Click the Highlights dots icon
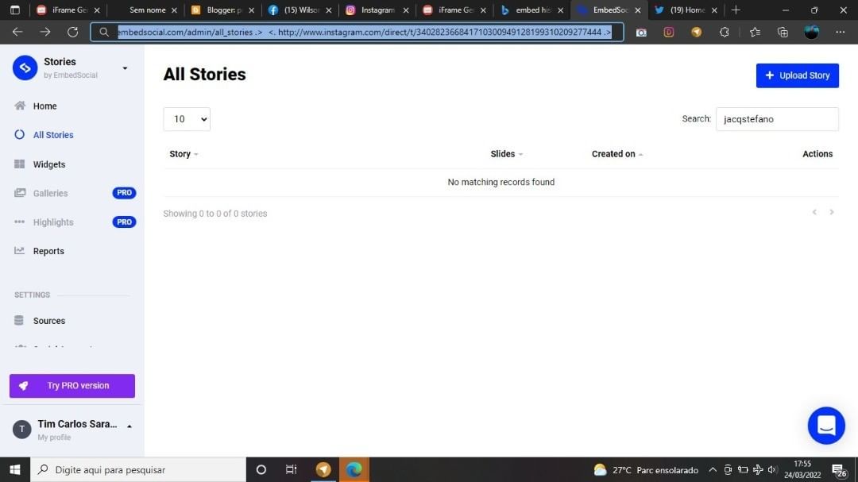 [x=20, y=222]
